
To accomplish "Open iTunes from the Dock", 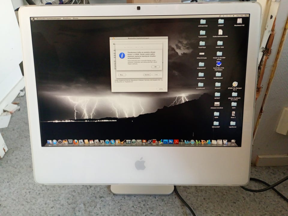I will tap(107, 142).
